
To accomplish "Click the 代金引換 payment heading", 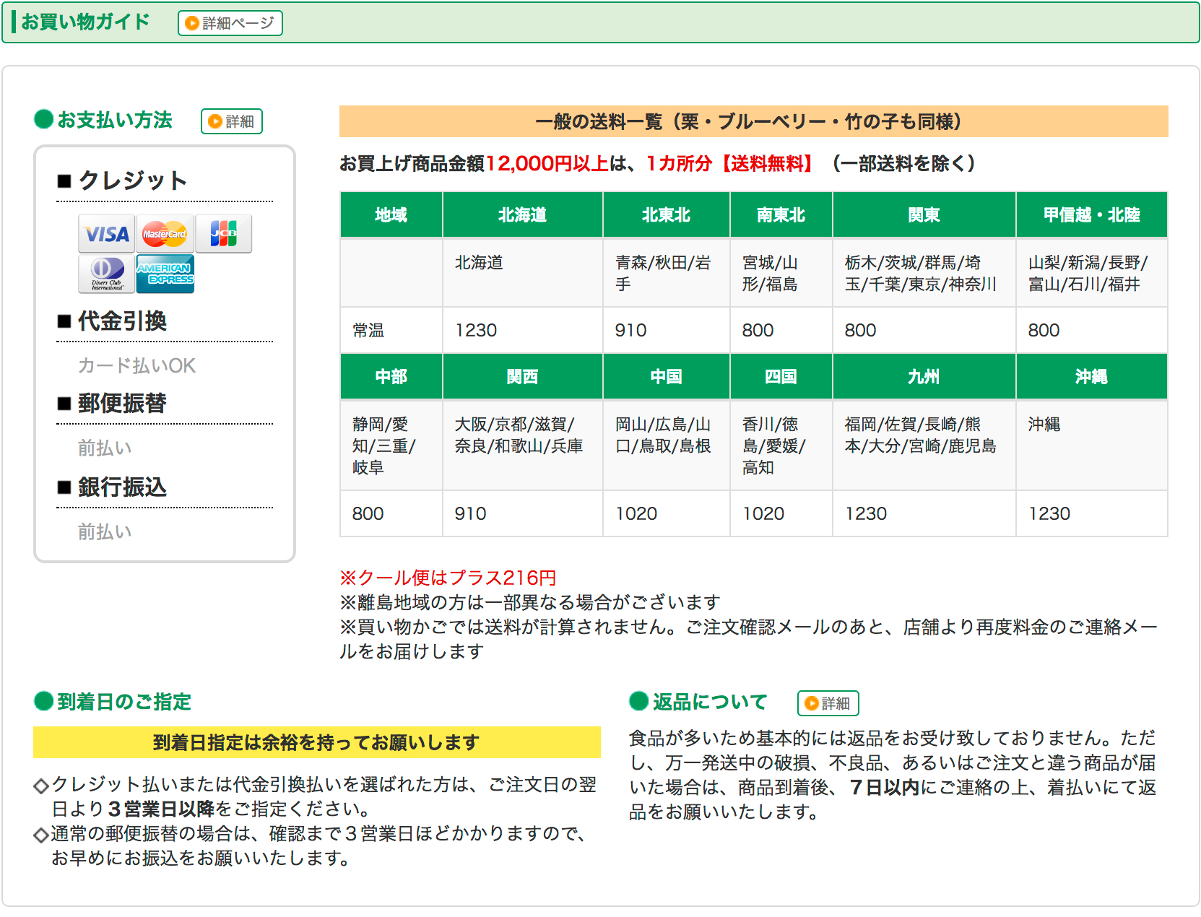I will (x=122, y=321).
